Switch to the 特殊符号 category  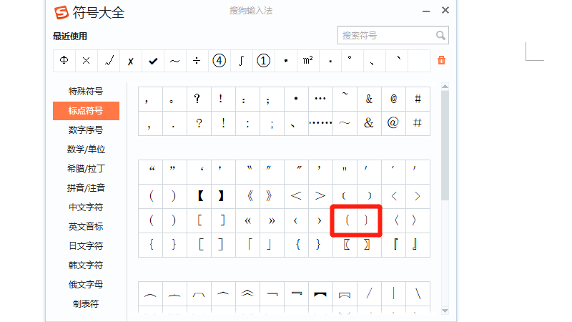tap(86, 92)
